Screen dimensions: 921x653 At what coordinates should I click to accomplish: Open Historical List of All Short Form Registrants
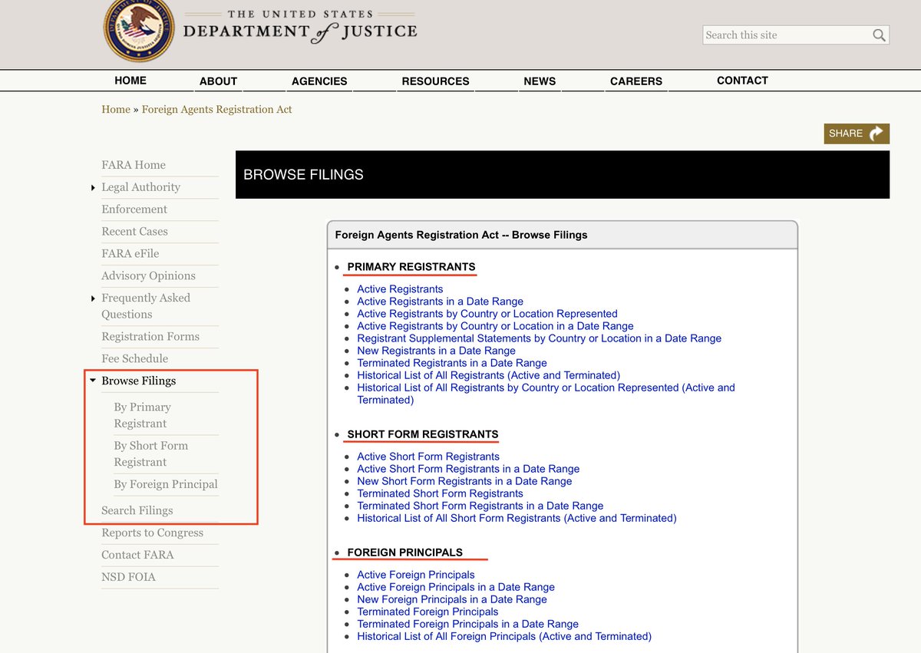517,518
